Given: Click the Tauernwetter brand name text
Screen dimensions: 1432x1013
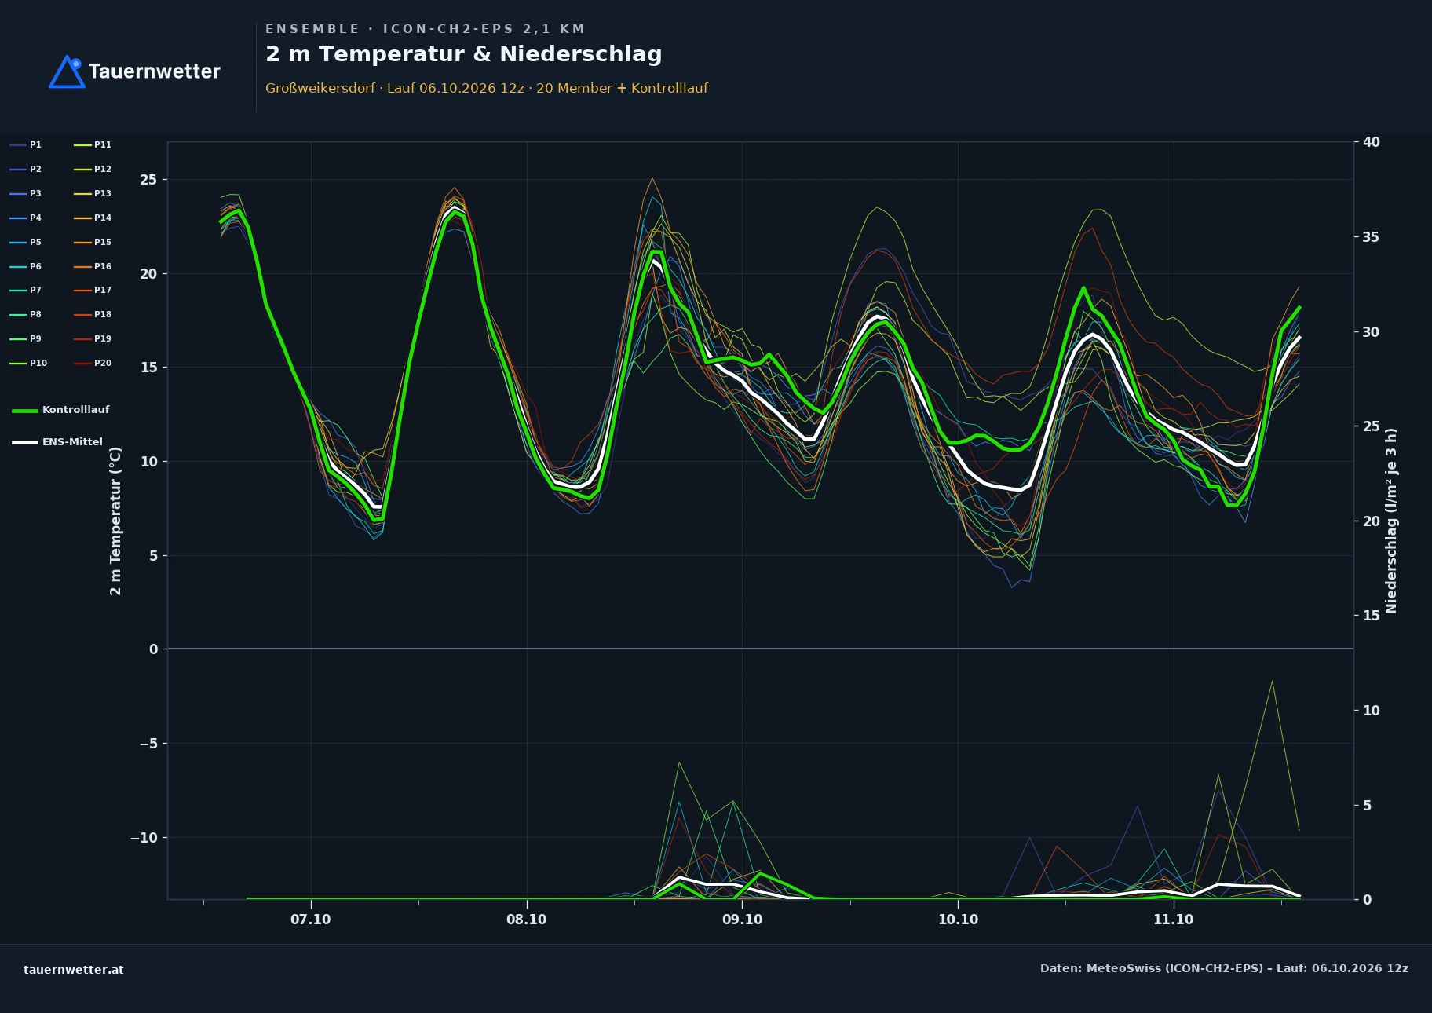Looking at the screenshot, I should point(155,71).
